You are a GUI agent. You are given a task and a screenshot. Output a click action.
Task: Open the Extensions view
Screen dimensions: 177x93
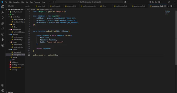click(3, 29)
